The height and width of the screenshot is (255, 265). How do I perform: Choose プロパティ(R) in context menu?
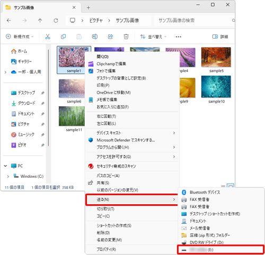tap(132, 249)
